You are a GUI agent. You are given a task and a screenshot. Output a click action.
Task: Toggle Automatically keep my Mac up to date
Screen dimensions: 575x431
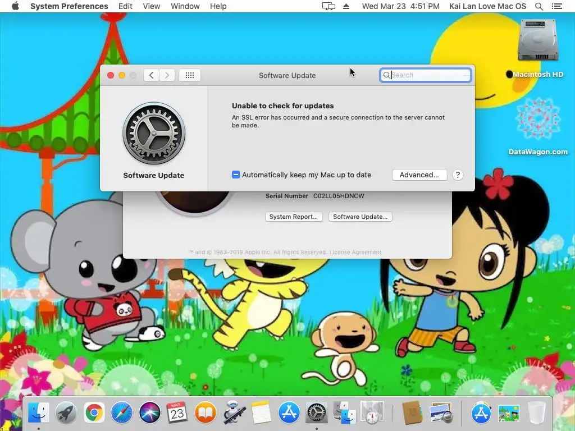tap(236, 175)
